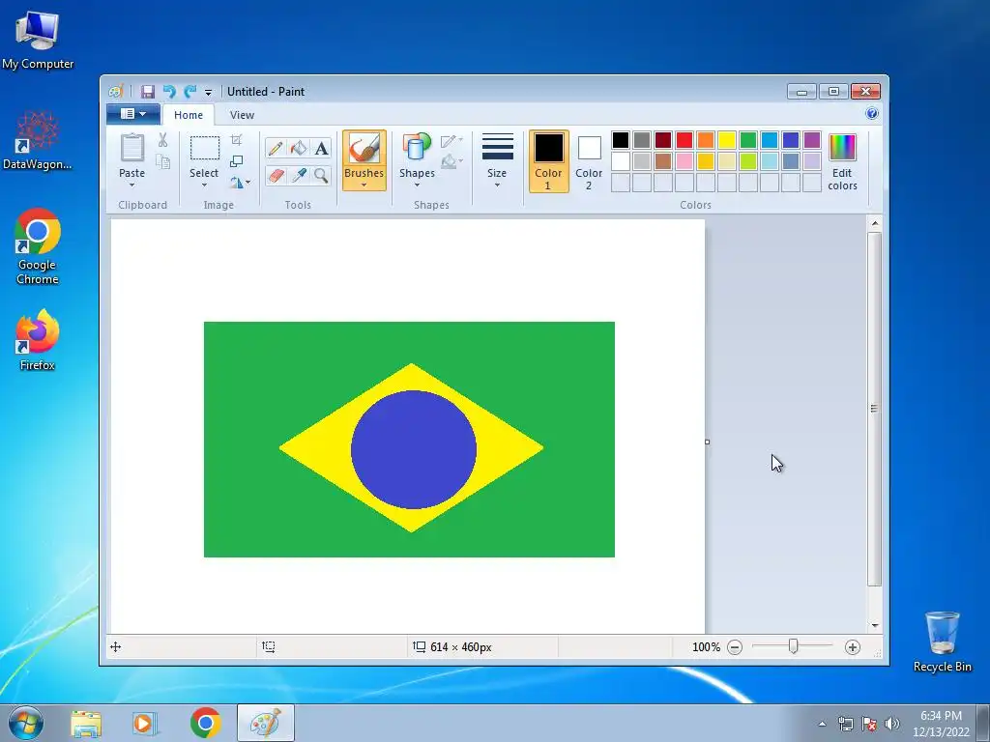
Task: Click the canvas right-edge resize handle
Action: (707, 442)
